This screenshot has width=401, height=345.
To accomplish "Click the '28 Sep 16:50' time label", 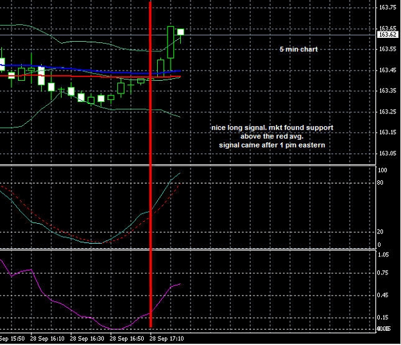I will pyautogui.click(x=127, y=339).
